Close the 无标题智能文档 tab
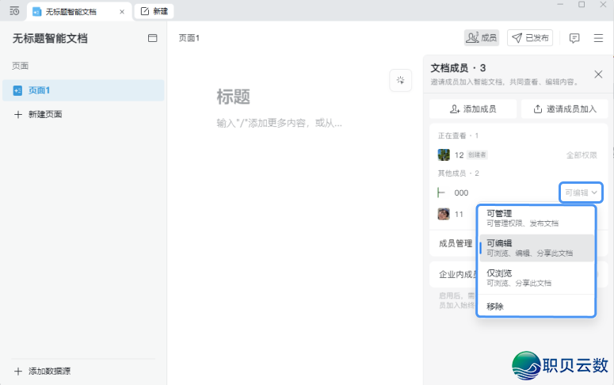 122,12
